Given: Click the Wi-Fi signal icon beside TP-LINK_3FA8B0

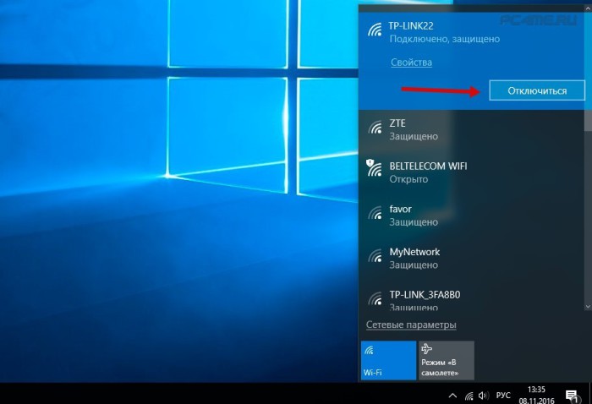Looking at the screenshot, I should (375, 298).
